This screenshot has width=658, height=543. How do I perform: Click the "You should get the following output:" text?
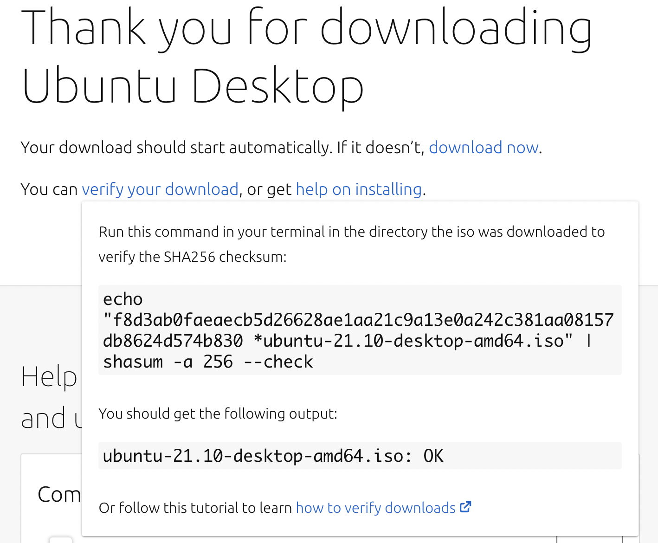[218, 414]
